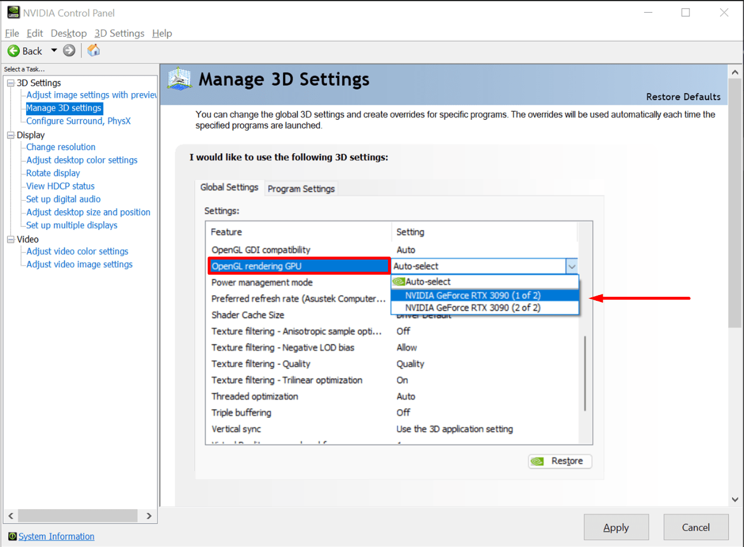Screen dimensions: 744x547
Task: Select Texture filtering - Quality row
Action: click(x=393, y=364)
